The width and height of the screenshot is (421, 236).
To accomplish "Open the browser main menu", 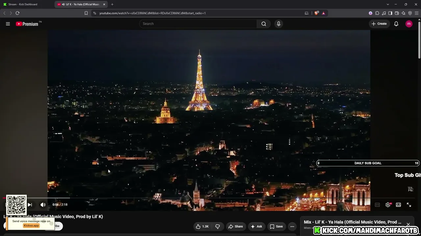I will 416,13.
